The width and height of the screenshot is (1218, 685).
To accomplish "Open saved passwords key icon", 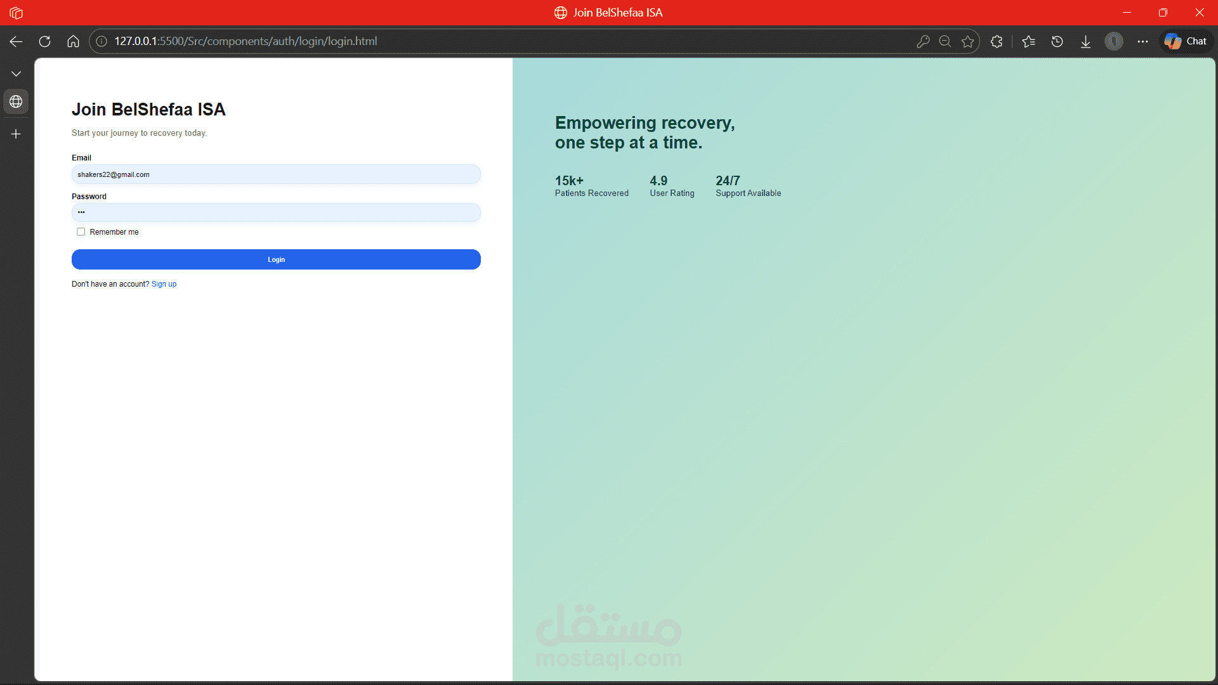I will (x=923, y=41).
